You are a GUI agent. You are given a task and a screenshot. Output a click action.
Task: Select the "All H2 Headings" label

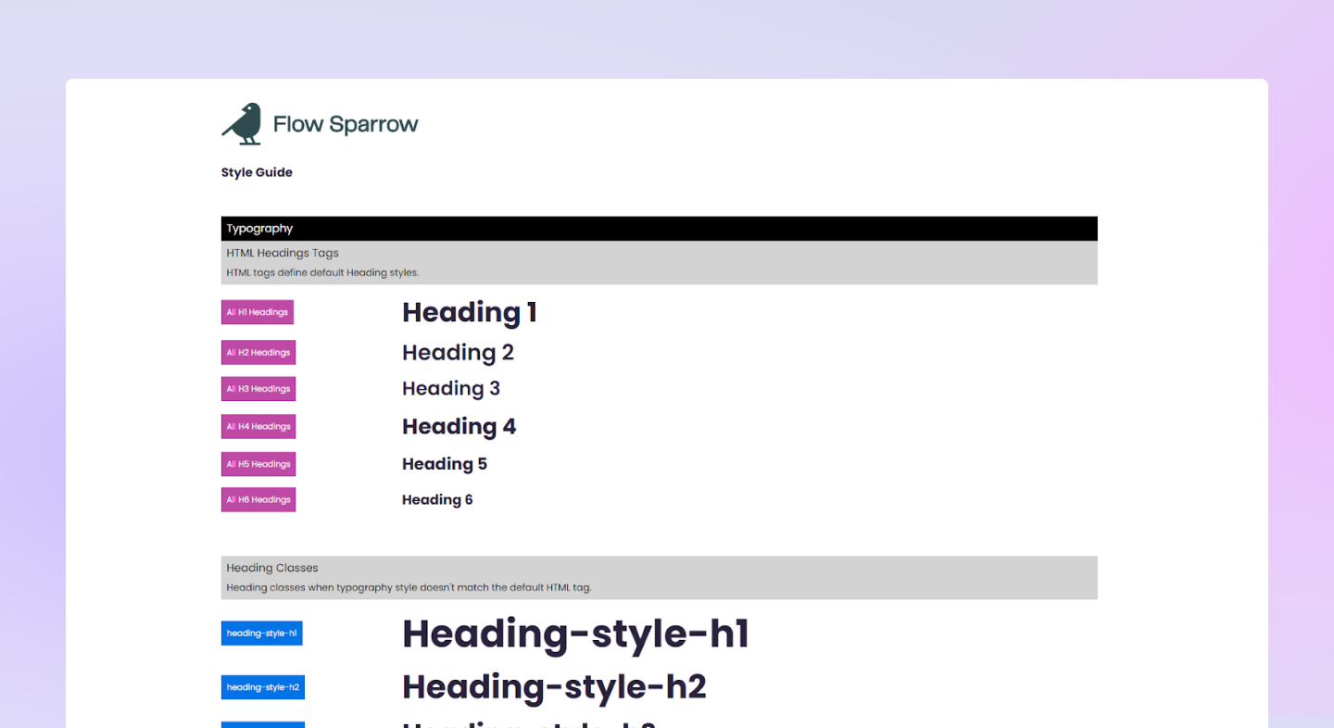(258, 352)
